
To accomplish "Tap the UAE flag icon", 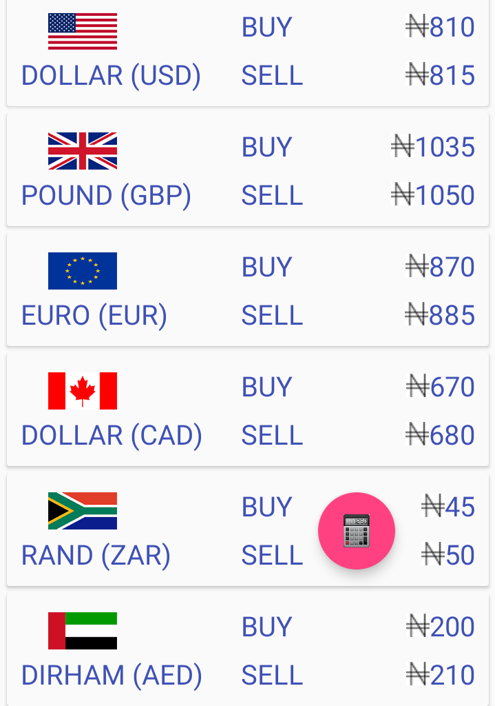I will 83,631.
